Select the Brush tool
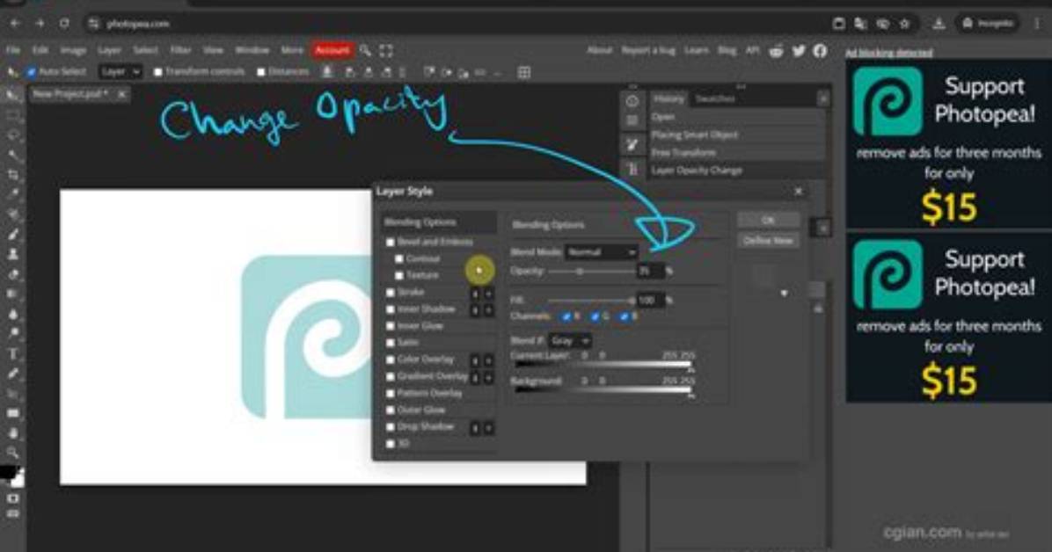 coord(12,234)
